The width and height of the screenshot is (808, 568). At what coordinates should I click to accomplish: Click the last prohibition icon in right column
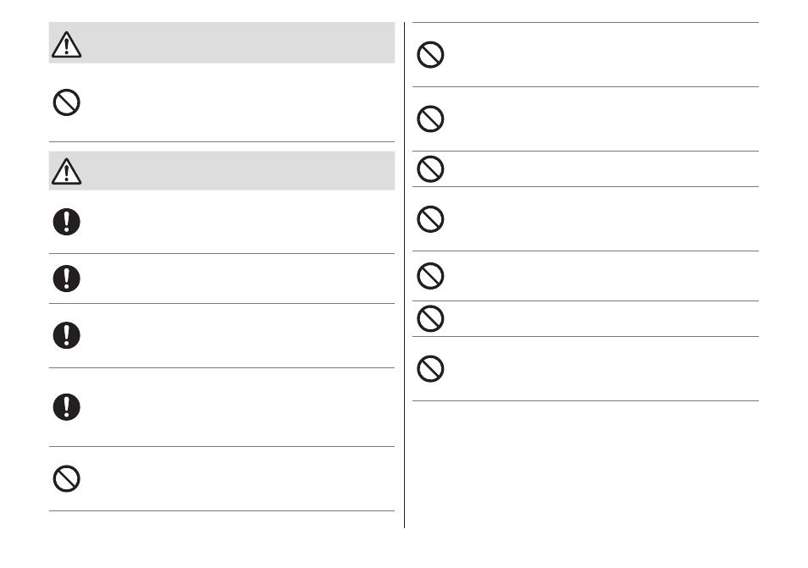click(x=430, y=369)
